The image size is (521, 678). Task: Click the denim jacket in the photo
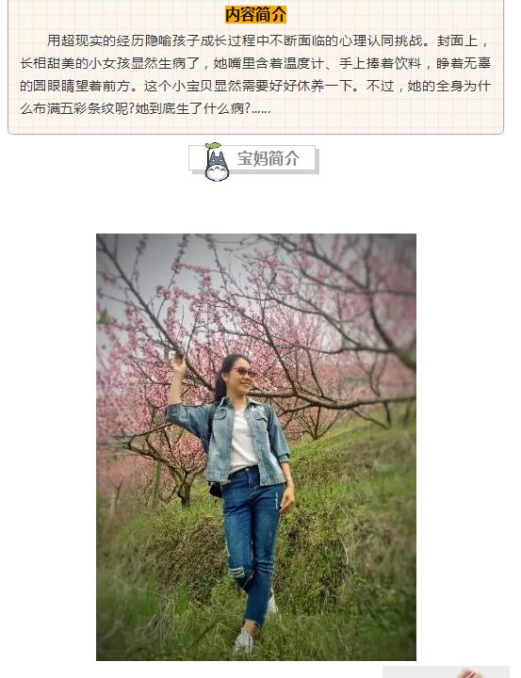[228, 440]
